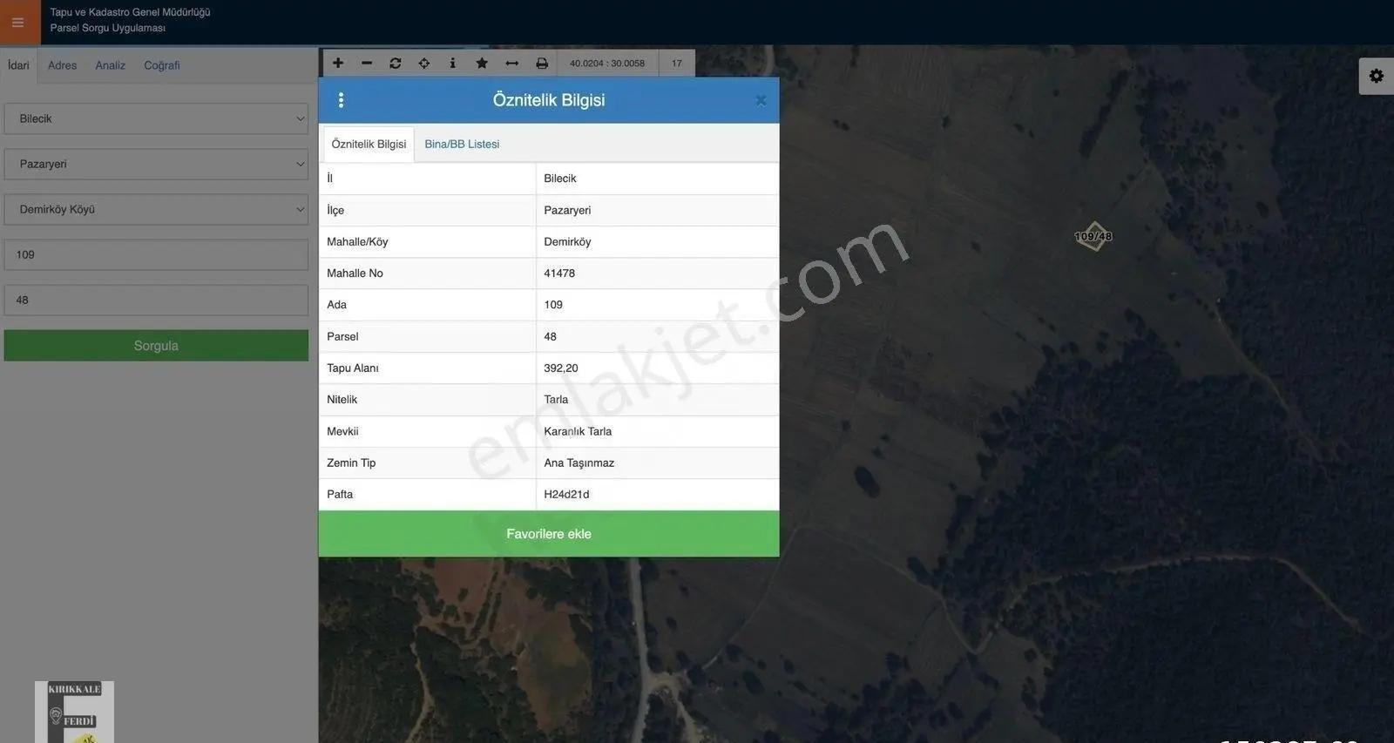Click the Sorgula button
This screenshot has width=1394, height=743.
(156, 346)
